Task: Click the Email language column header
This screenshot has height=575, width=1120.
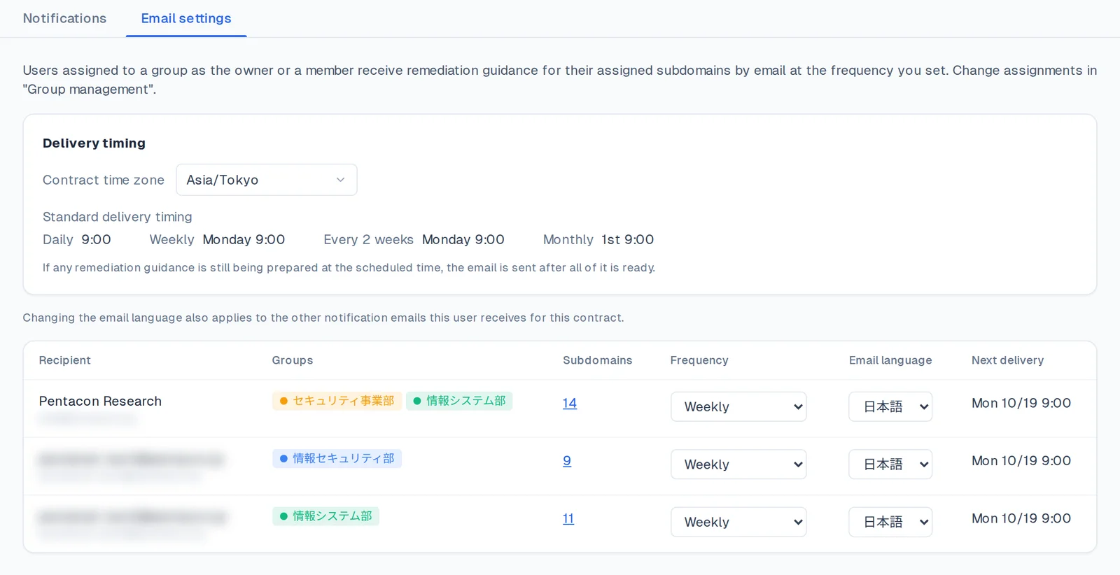Action: click(x=890, y=360)
